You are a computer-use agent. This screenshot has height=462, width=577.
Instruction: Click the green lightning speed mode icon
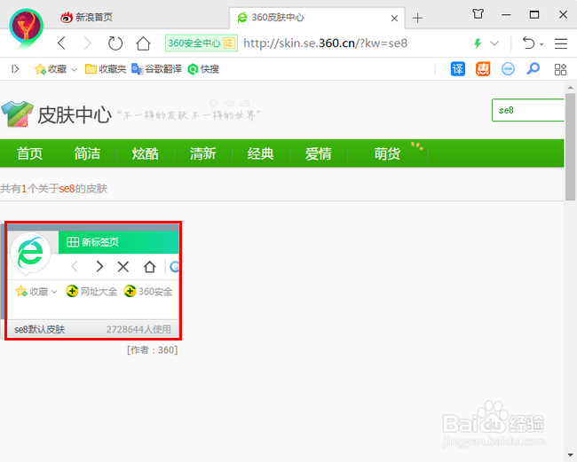click(478, 43)
